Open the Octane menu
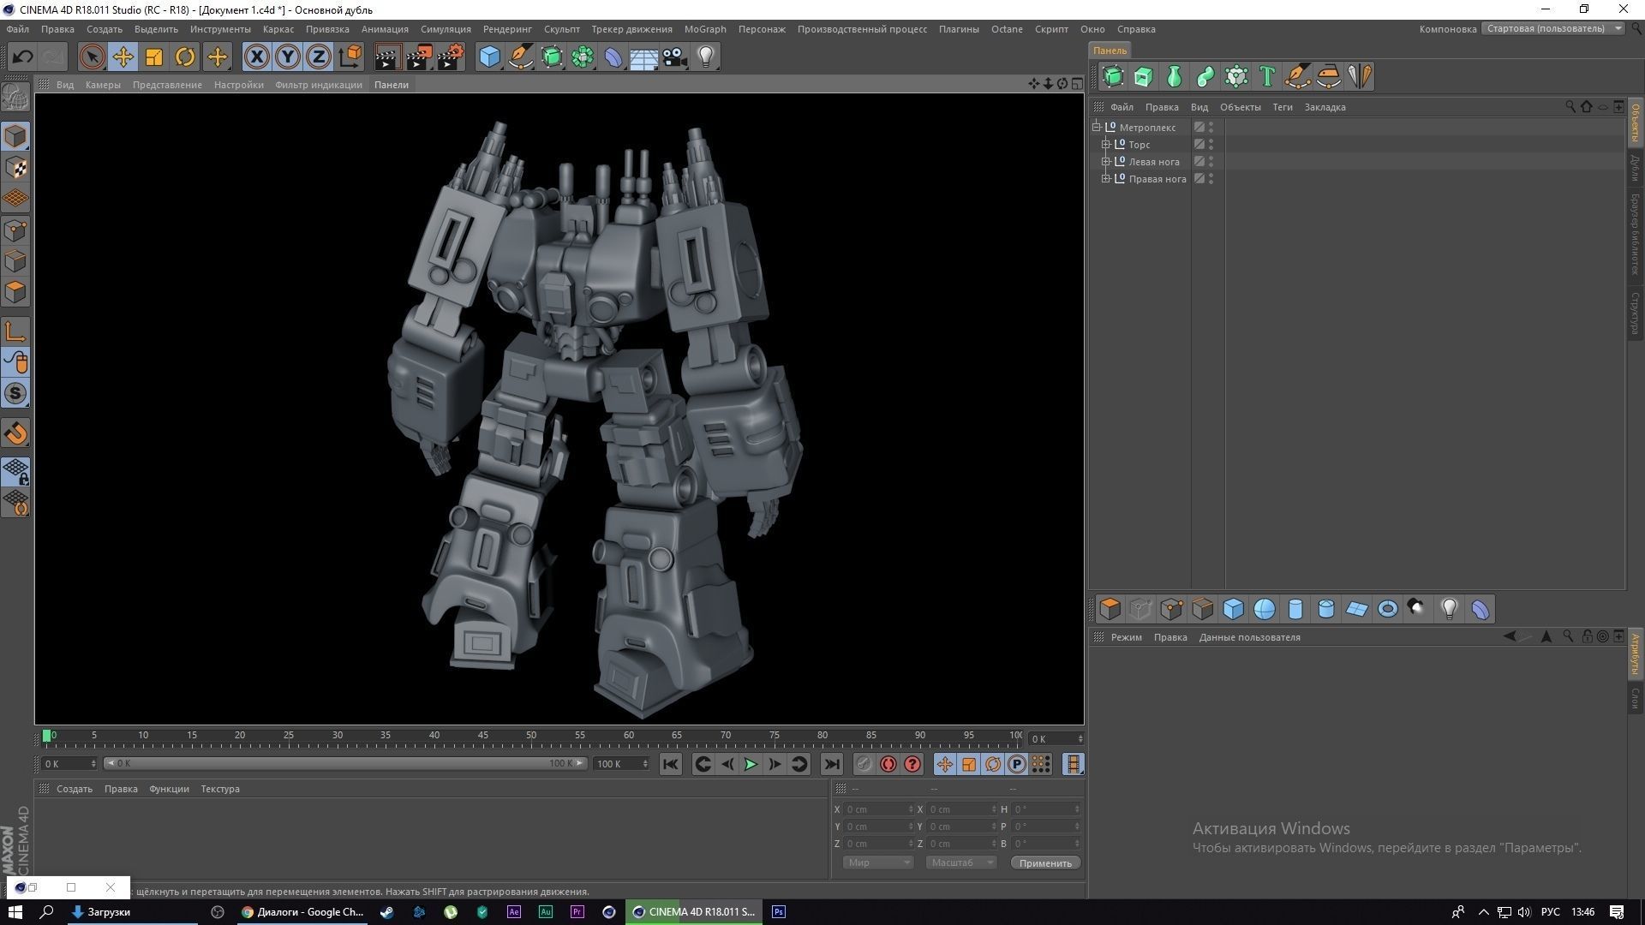Viewport: 1645px width, 925px height. pyautogui.click(x=1007, y=28)
